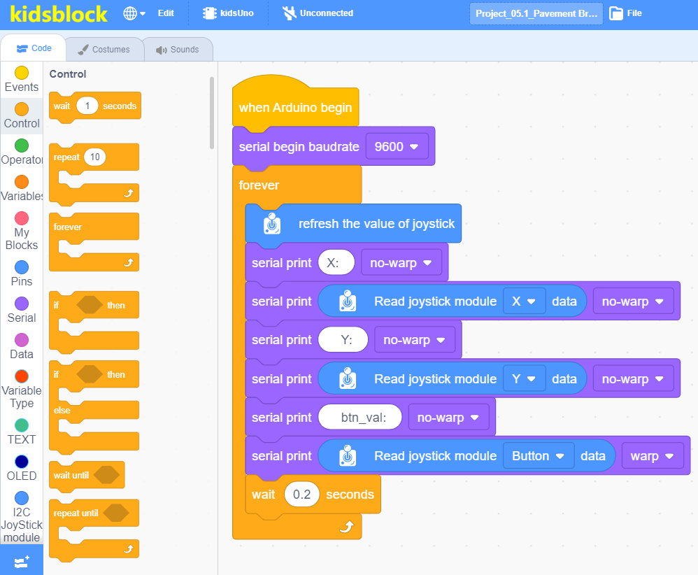This screenshot has height=575, width=698.
Task: Click the joystick icon on the refresh block
Action: click(272, 224)
